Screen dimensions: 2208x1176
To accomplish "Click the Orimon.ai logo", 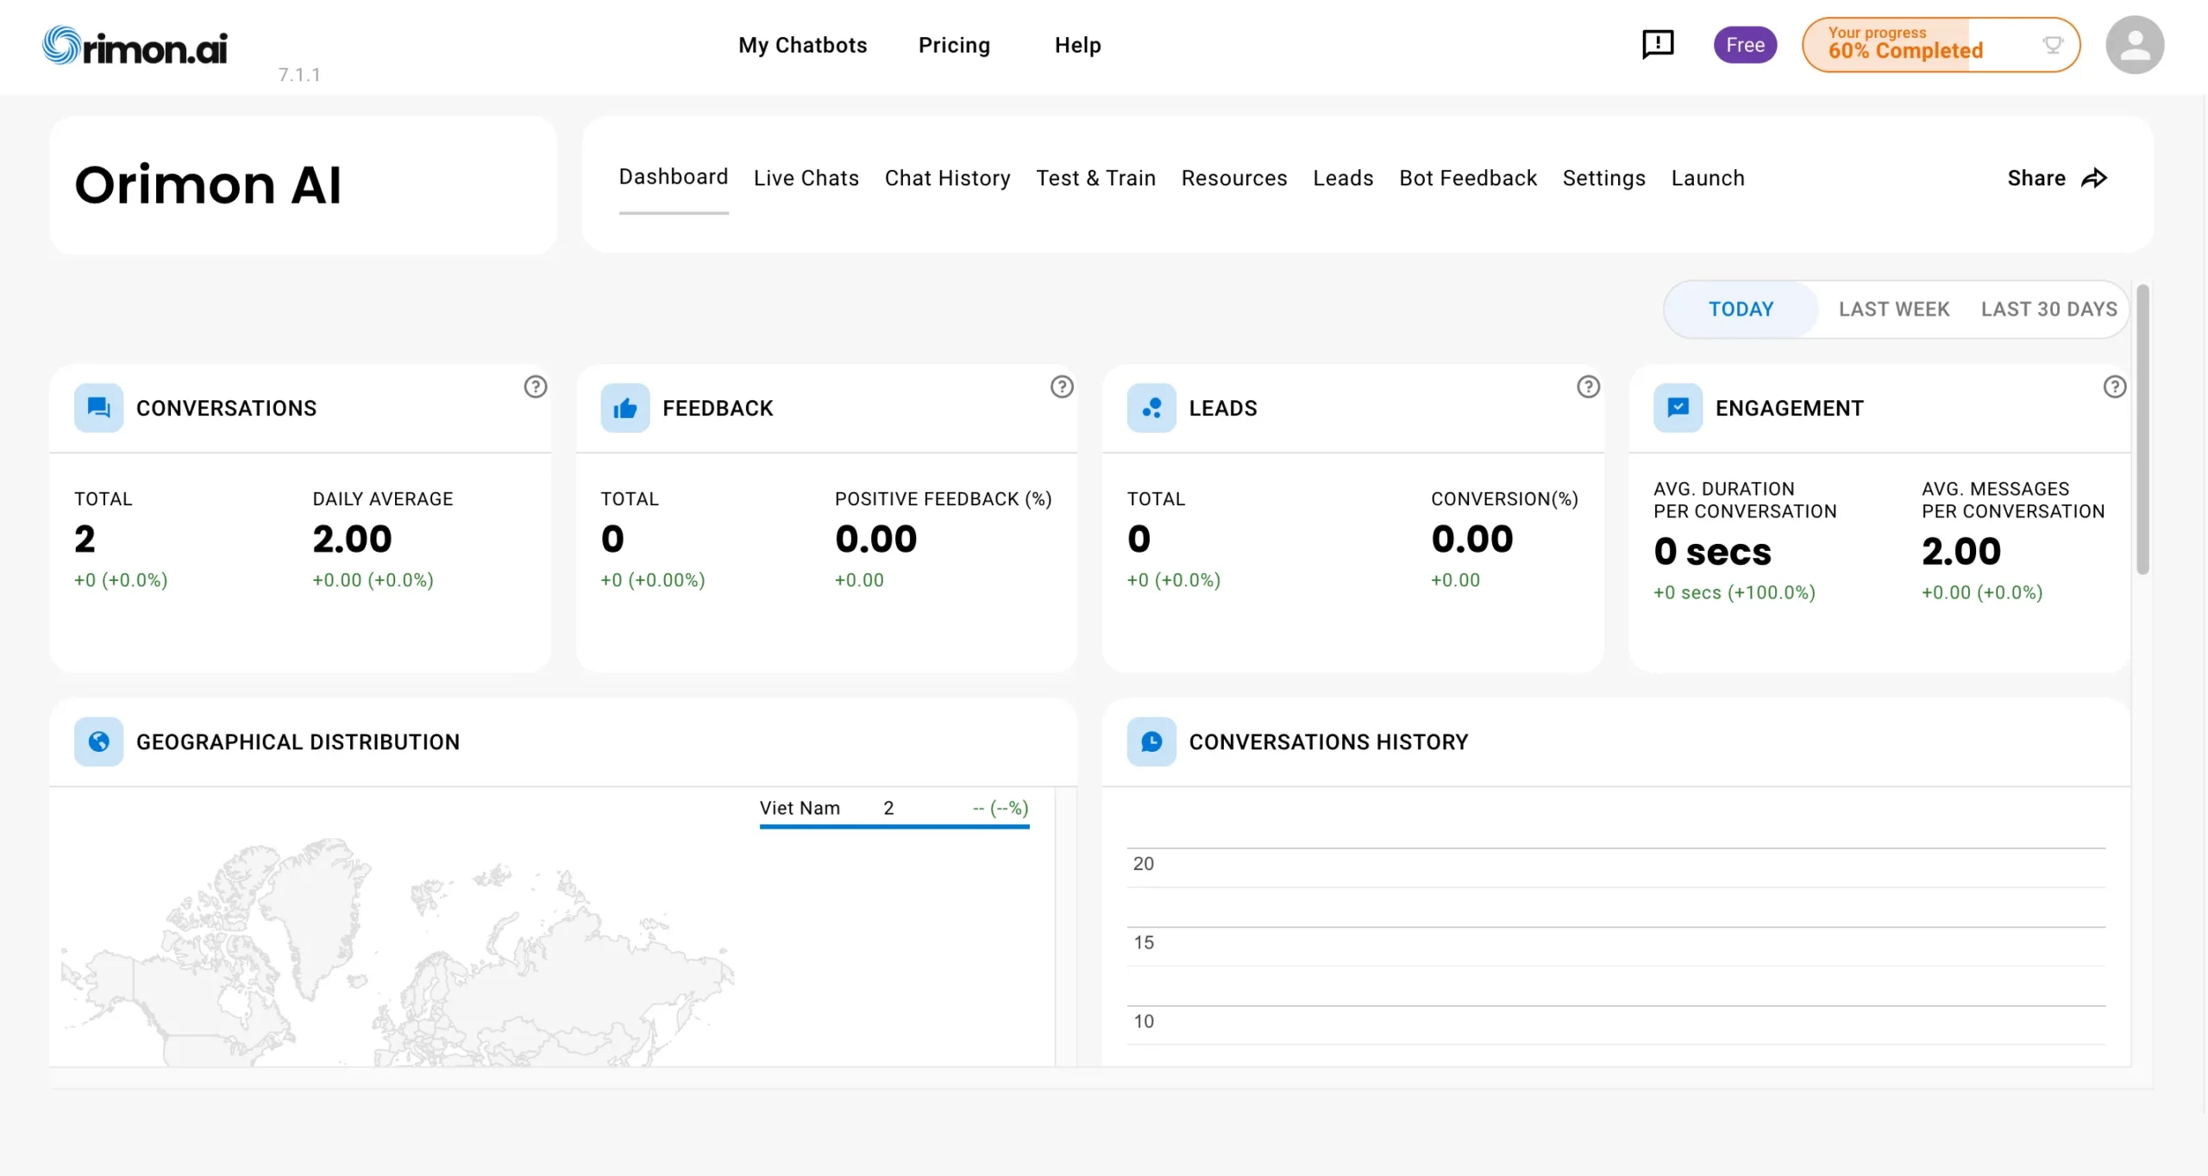I will (134, 44).
